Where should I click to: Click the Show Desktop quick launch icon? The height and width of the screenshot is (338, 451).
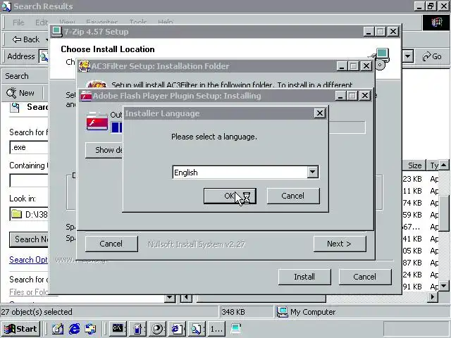point(58,329)
